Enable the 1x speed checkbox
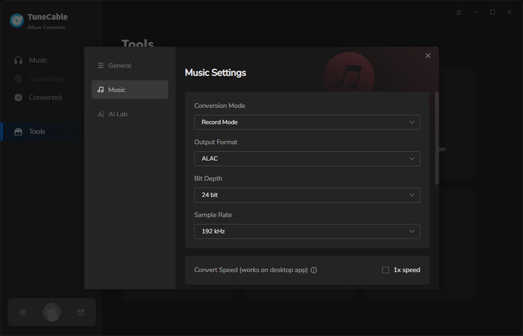Image resolution: width=523 pixels, height=336 pixels. [x=386, y=270]
